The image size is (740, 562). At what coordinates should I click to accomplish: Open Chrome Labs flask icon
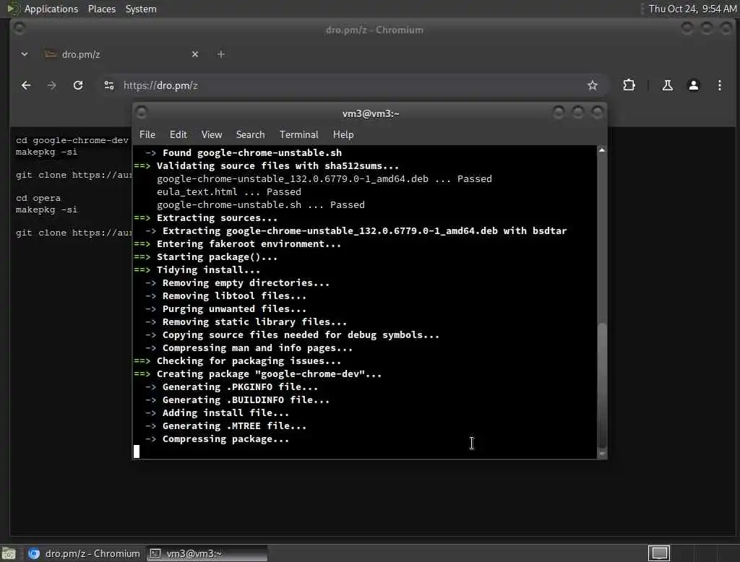point(667,85)
